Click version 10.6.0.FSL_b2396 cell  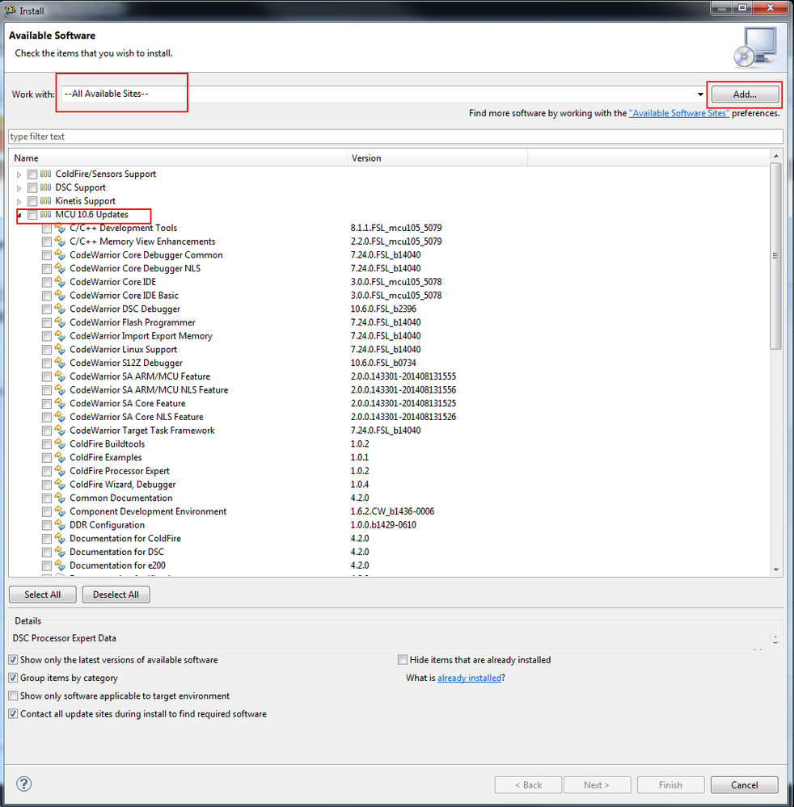click(x=383, y=309)
